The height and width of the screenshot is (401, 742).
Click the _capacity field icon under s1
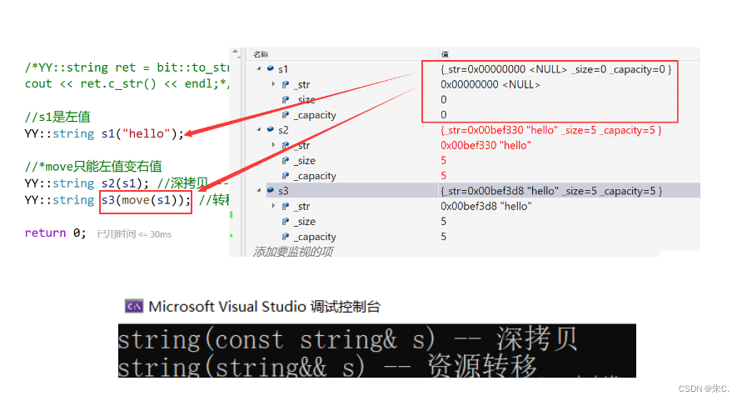pos(286,115)
